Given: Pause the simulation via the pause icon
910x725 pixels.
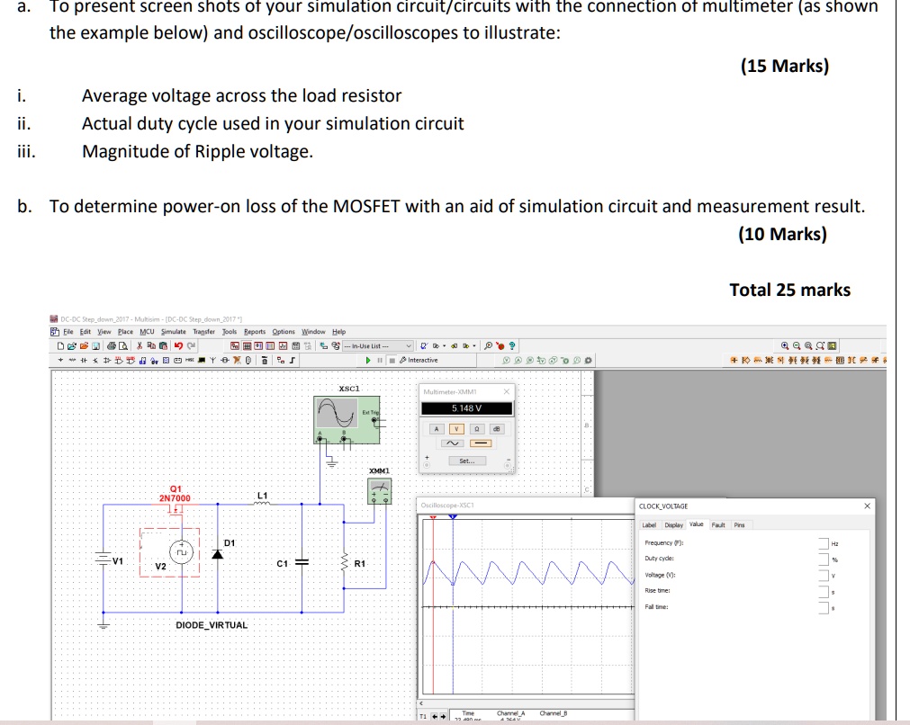Looking at the screenshot, I should [x=380, y=359].
